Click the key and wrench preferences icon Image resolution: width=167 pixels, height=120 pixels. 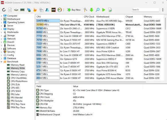[85, 10]
